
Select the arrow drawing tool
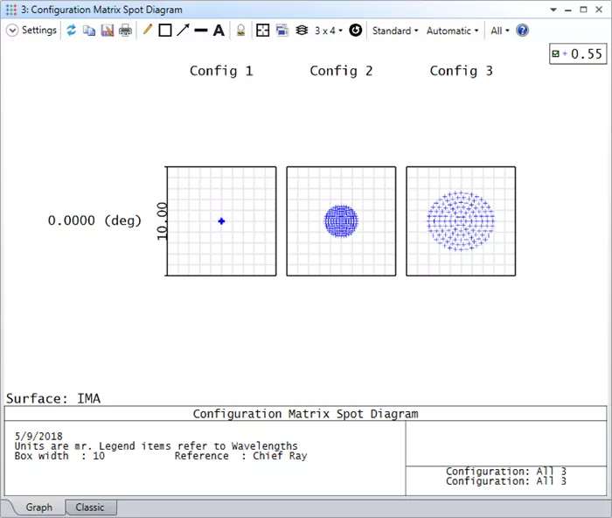point(183,31)
